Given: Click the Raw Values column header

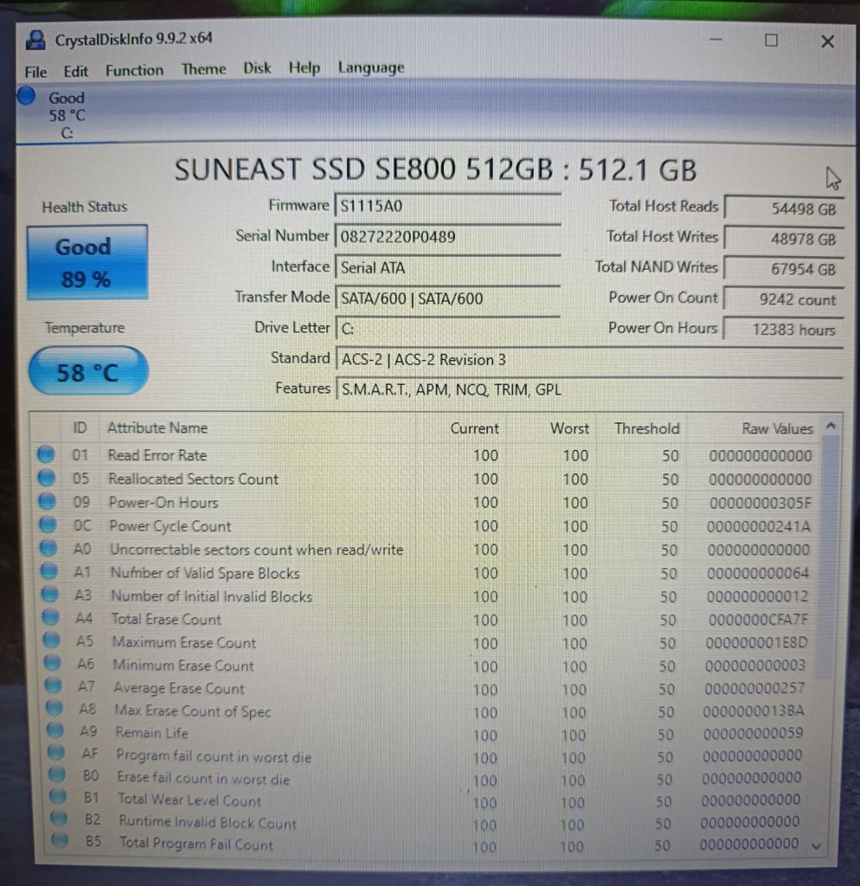Looking at the screenshot, I should (x=777, y=429).
